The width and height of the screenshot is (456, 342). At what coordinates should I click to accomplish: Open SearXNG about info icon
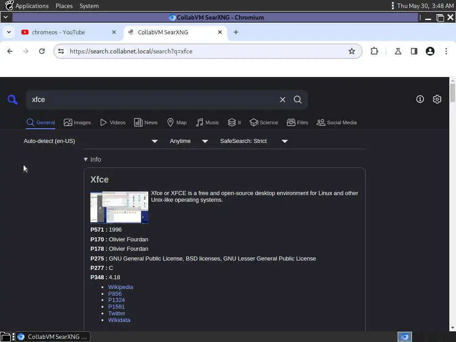click(x=420, y=99)
